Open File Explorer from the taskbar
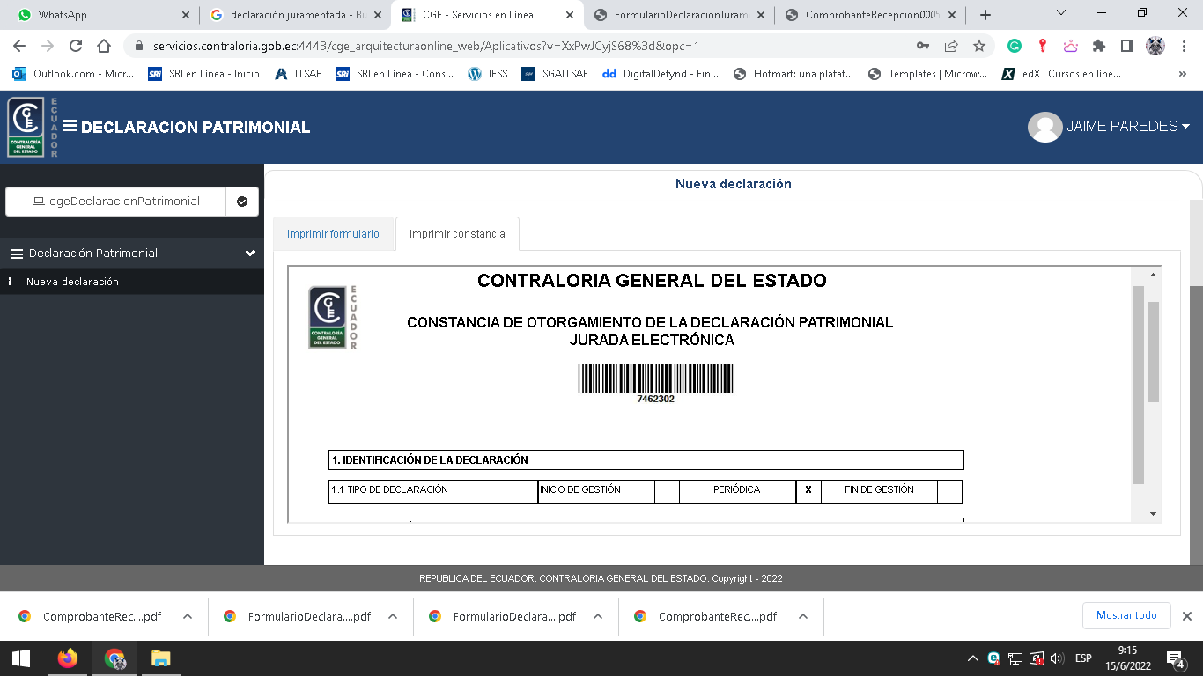Image resolution: width=1203 pixels, height=676 pixels. point(160,658)
